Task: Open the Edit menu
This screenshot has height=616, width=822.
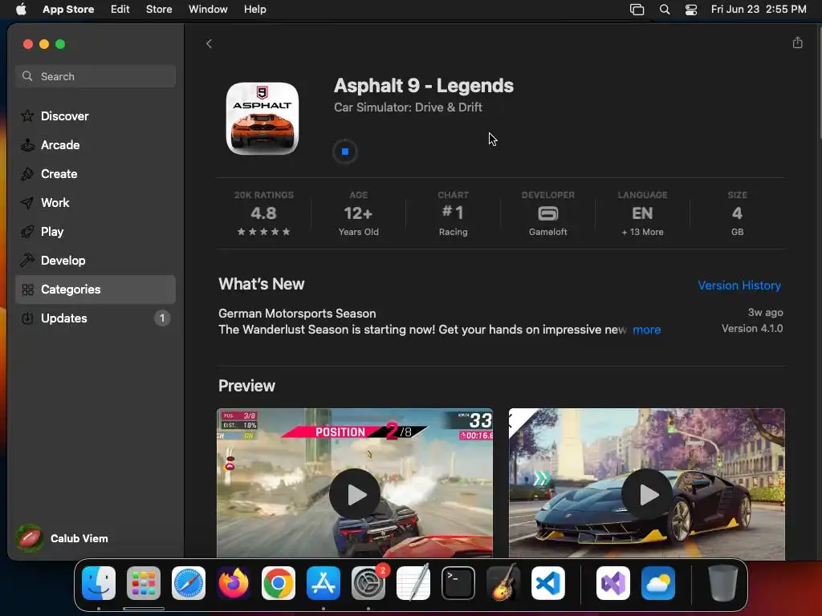Action: (120, 10)
